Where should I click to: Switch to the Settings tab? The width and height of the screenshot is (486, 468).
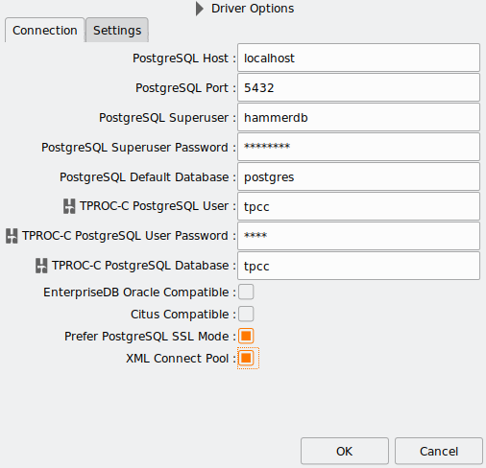(117, 31)
